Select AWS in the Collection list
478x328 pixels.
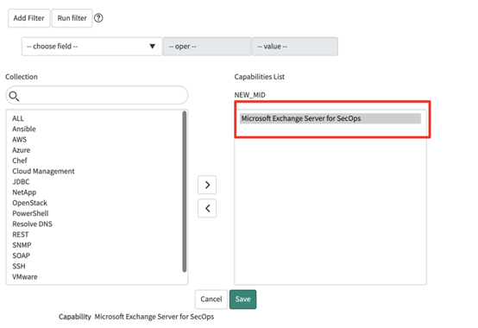pos(20,140)
